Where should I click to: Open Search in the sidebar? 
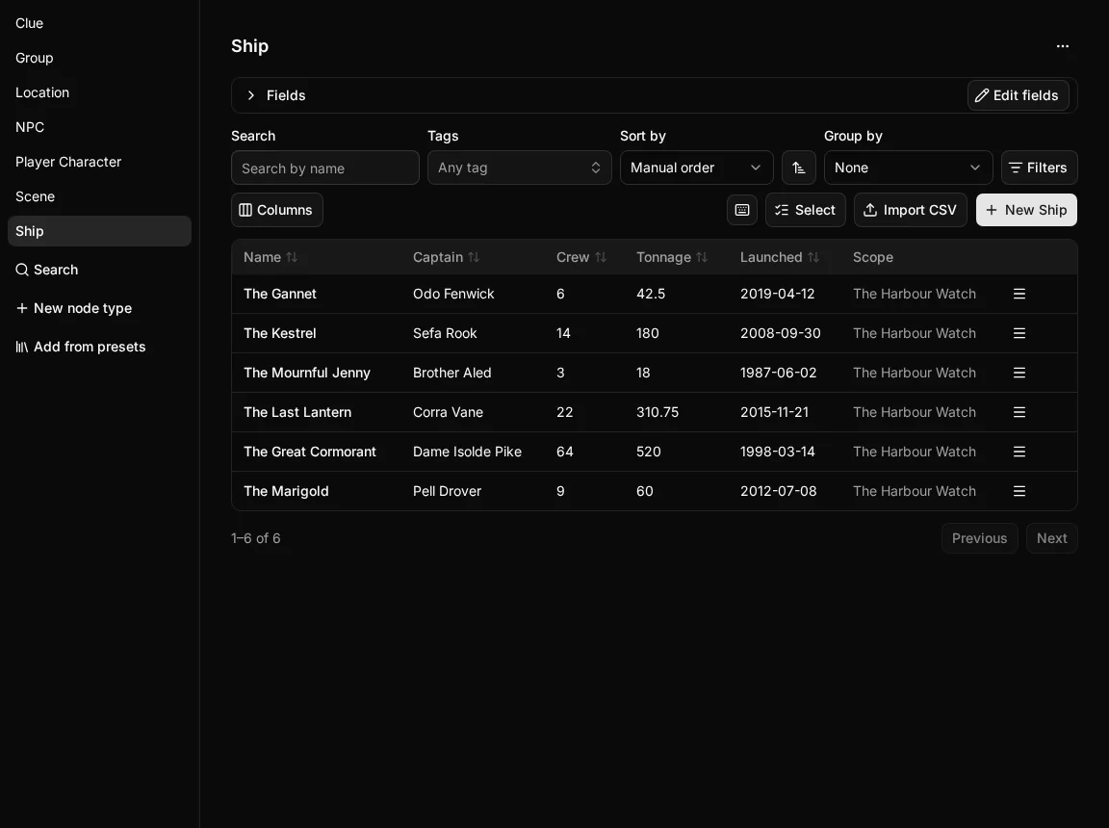47,271
